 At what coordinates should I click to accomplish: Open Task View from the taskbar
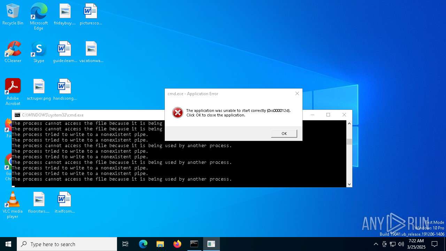coord(125,244)
